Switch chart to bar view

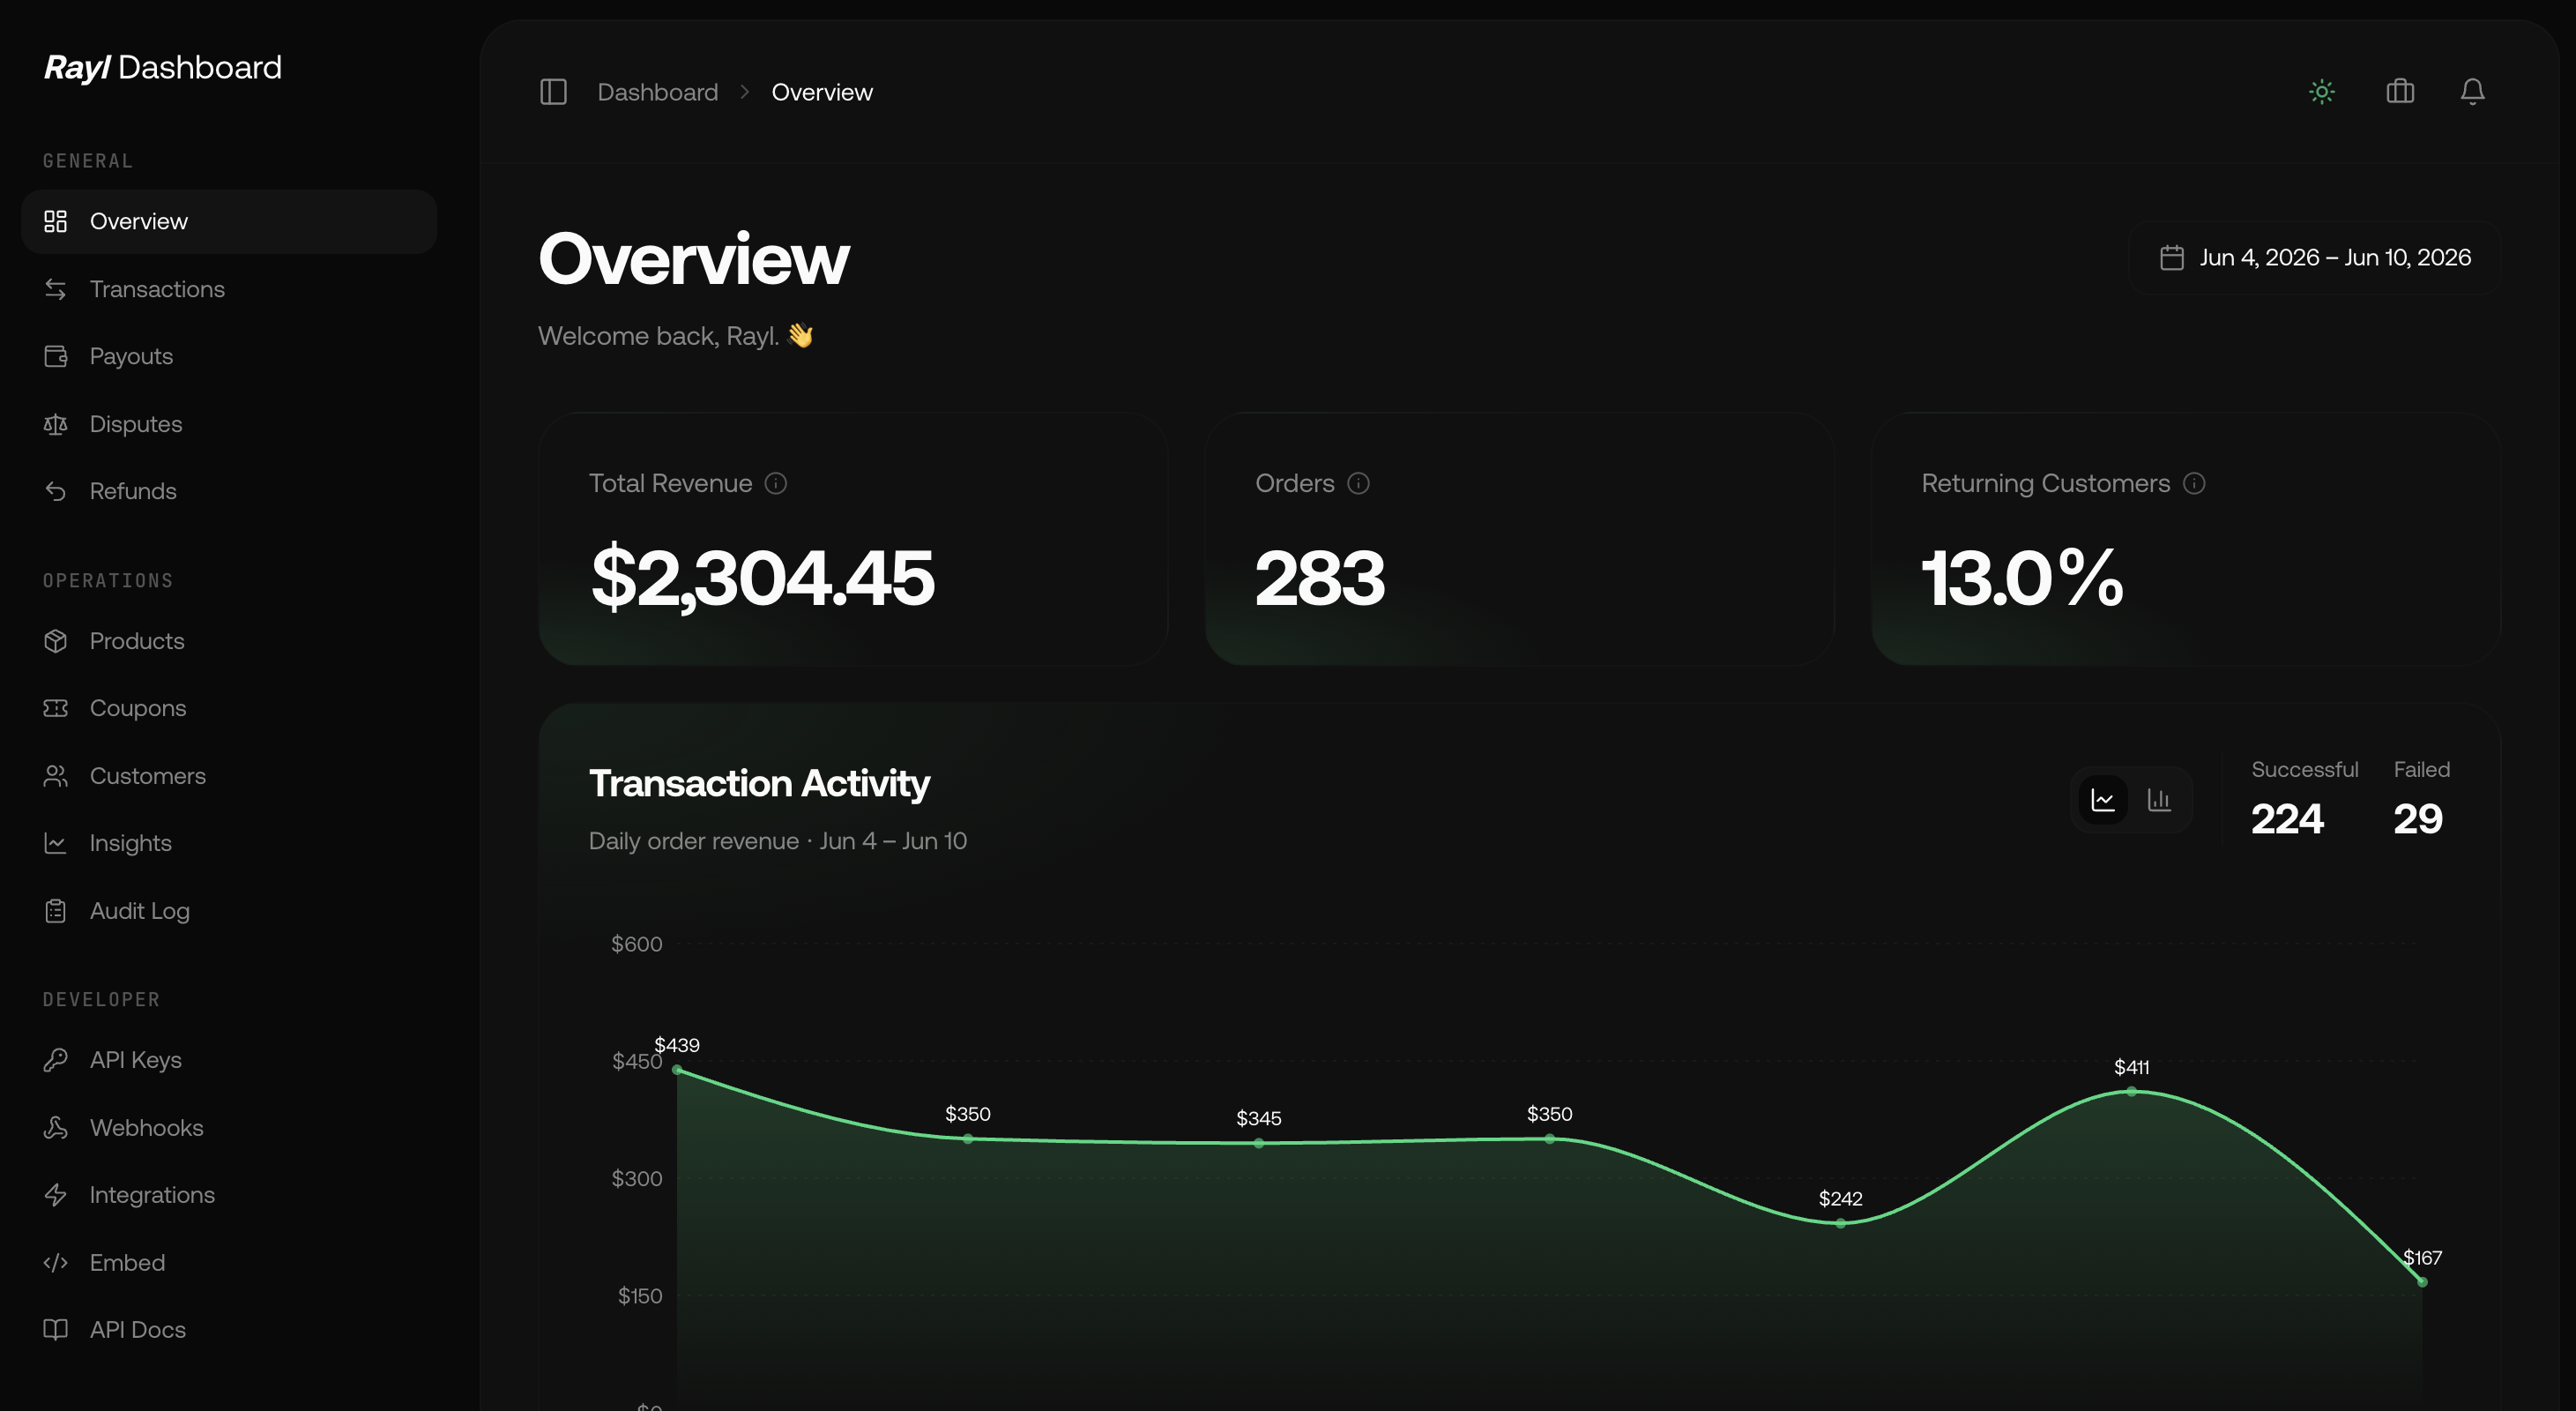2159,800
